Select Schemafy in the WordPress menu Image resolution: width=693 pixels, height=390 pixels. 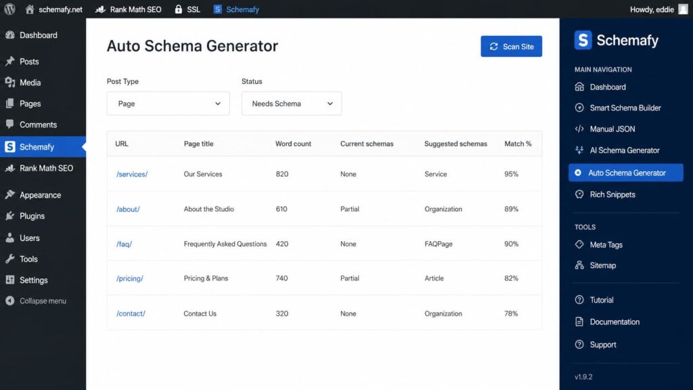click(43, 146)
